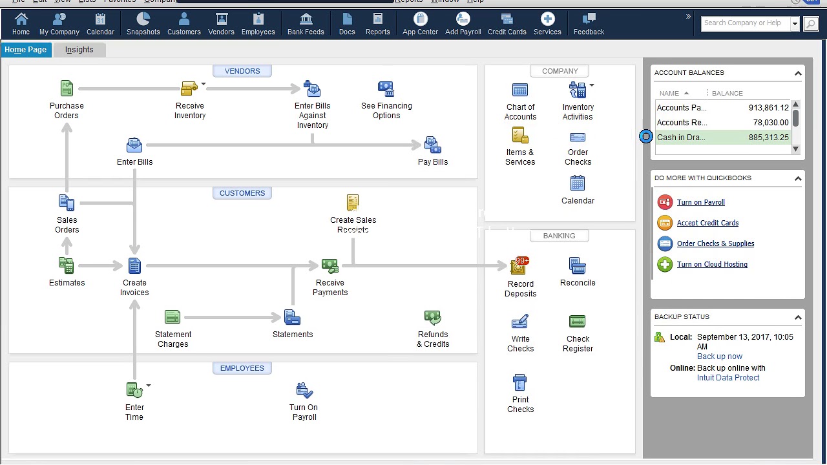Click Add Payroll in toolbar
Viewport: 827px width, 465px height.
[x=463, y=23]
